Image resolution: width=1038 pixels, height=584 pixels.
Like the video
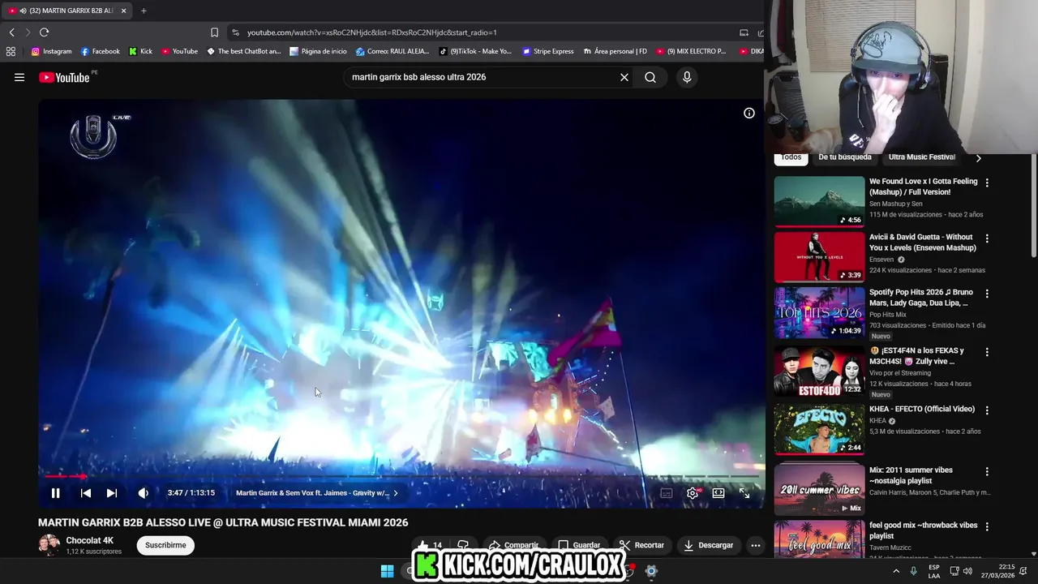[430, 545]
